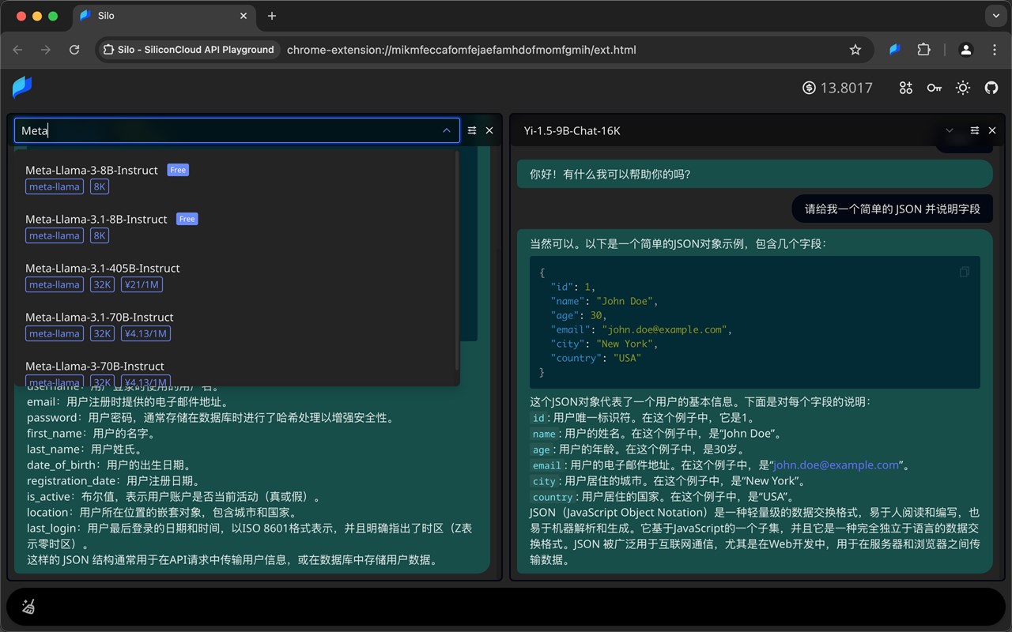
Task: Click the bottom message input box
Action: click(x=506, y=606)
